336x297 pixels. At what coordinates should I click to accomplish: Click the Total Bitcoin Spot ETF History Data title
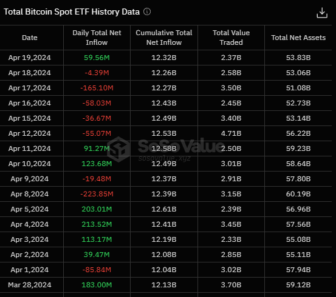72,12
